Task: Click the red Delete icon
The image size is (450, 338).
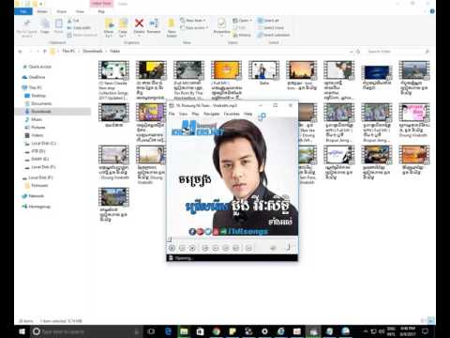Action: click(139, 23)
